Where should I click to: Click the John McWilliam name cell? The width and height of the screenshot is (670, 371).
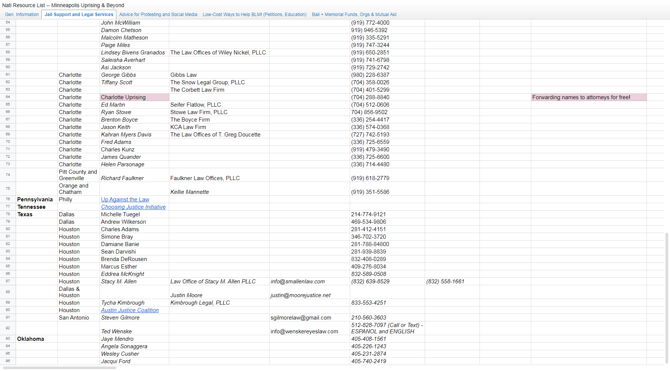pos(134,23)
